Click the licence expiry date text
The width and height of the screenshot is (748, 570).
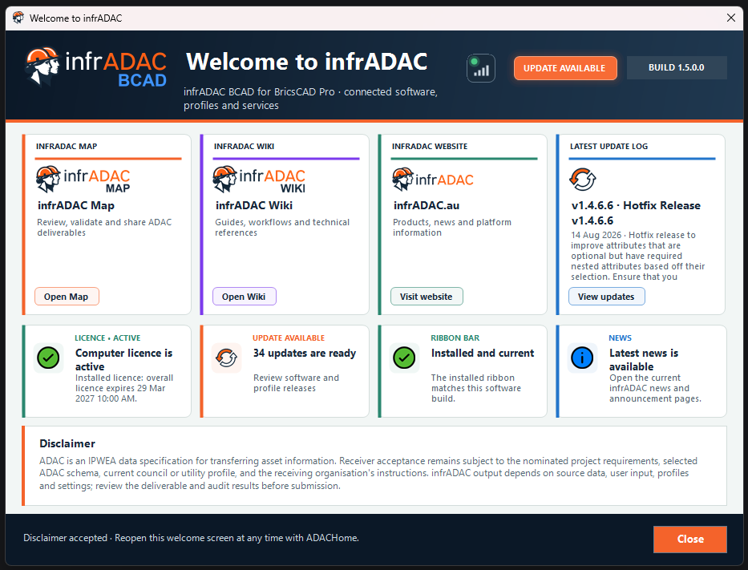124,388
